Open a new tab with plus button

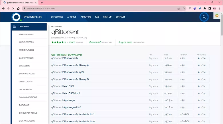[42, 3]
